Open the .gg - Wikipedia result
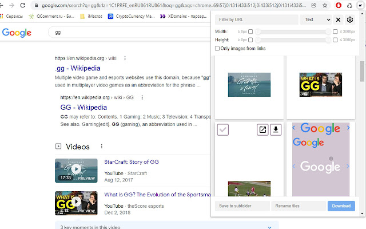Screen dimensions: 366x229 78,68
